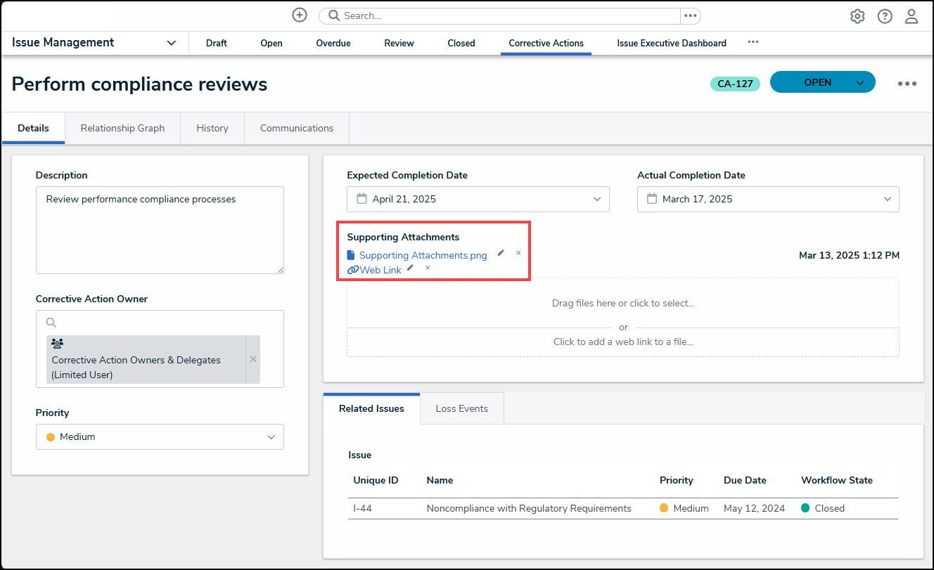The height and width of the screenshot is (570, 934).
Task: Open issue I-44 from Related Issues
Action: [x=362, y=509]
